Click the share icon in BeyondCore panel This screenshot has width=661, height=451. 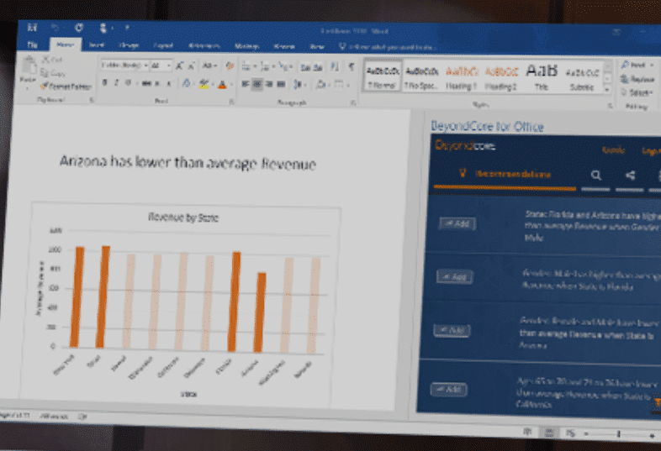(630, 175)
